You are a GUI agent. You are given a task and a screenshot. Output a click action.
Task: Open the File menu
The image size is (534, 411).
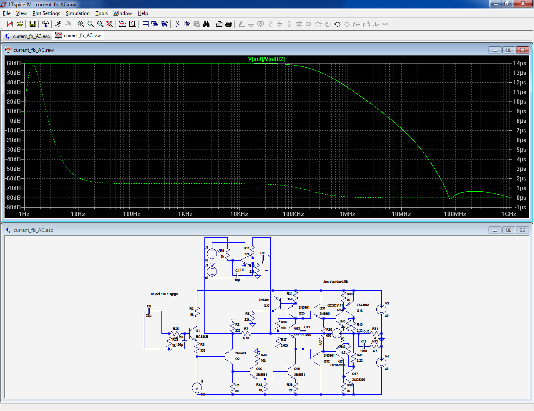(x=7, y=13)
